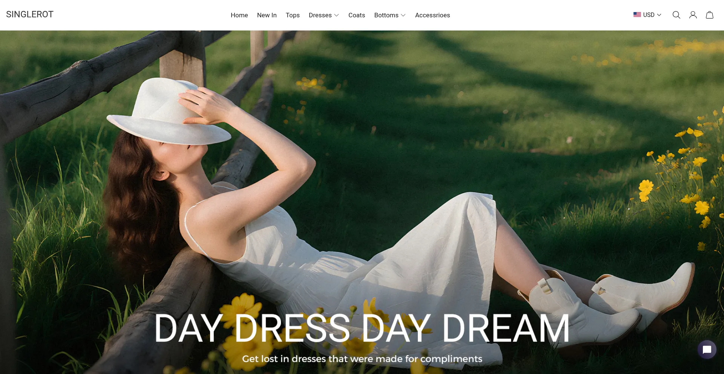The height and width of the screenshot is (374, 724).
Task: Click the Dresses navigation label
Action: coord(320,15)
